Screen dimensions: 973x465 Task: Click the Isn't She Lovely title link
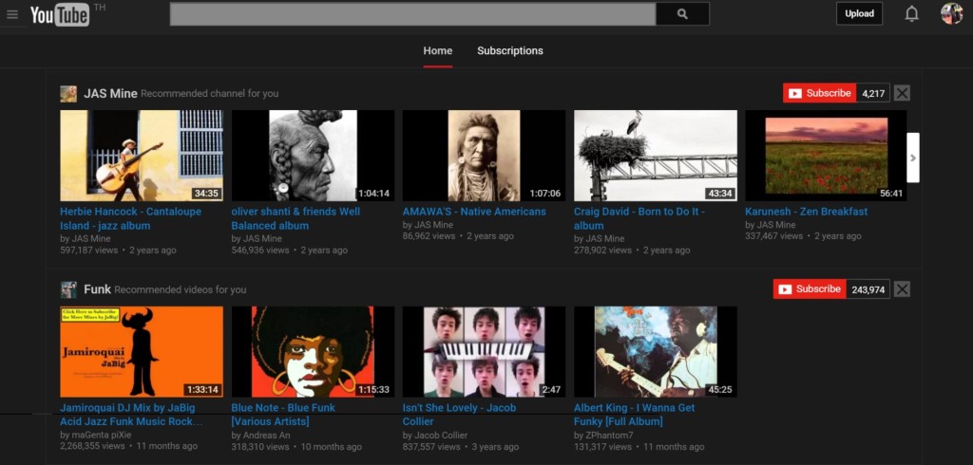pyautogui.click(x=459, y=414)
